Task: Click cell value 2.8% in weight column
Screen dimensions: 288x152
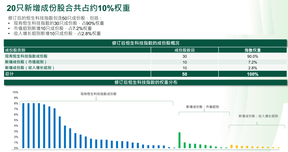Action: (x=253, y=68)
